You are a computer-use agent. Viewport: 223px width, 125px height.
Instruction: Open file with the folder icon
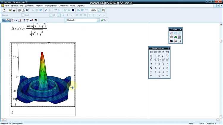click(x=10, y=10)
